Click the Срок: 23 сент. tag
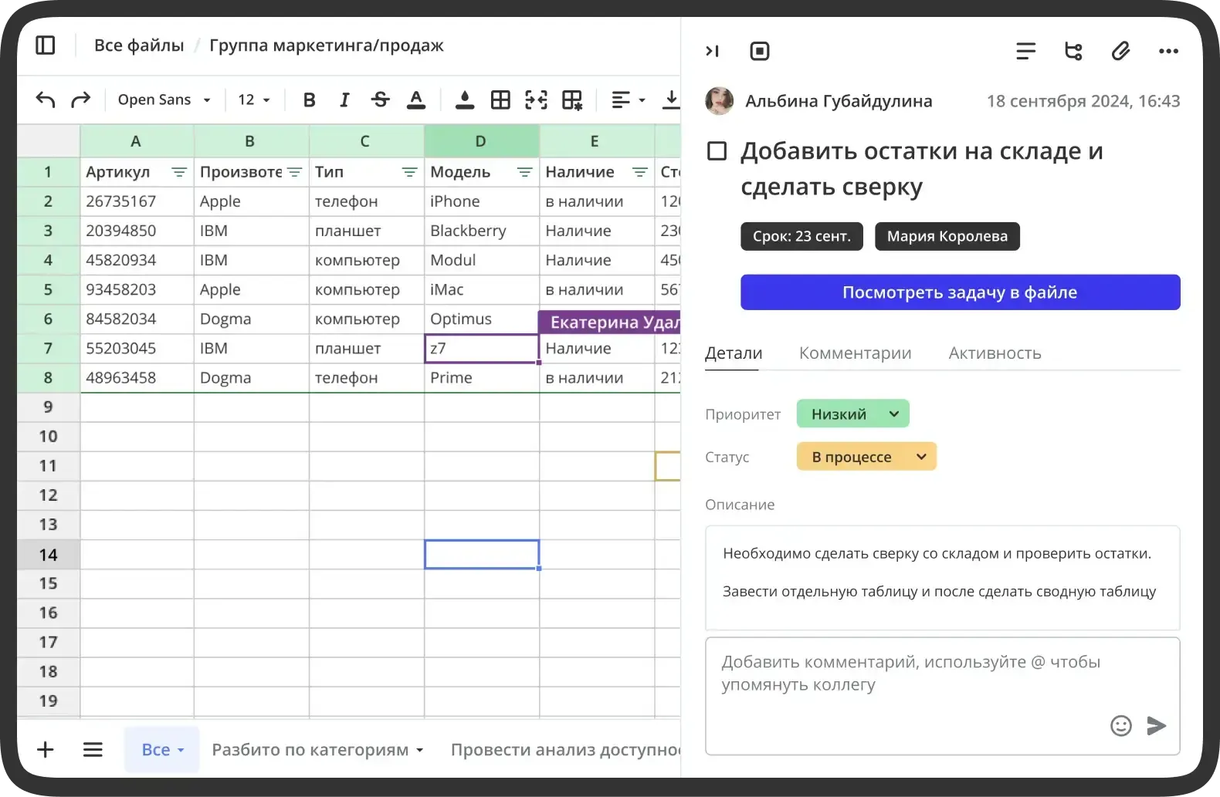This screenshot has width=1220, height=797. [801, 236]
